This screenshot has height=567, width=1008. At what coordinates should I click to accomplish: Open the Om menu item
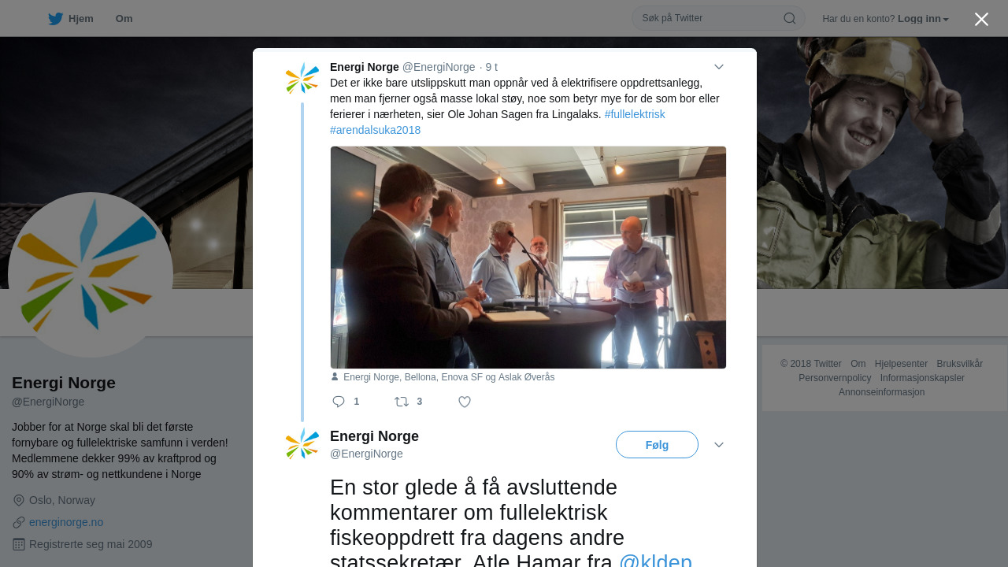(124, 19)
